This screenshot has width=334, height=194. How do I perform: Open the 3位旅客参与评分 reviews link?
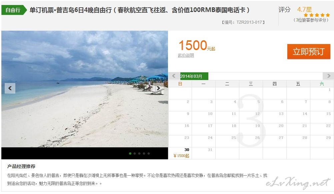click(311, 20)
